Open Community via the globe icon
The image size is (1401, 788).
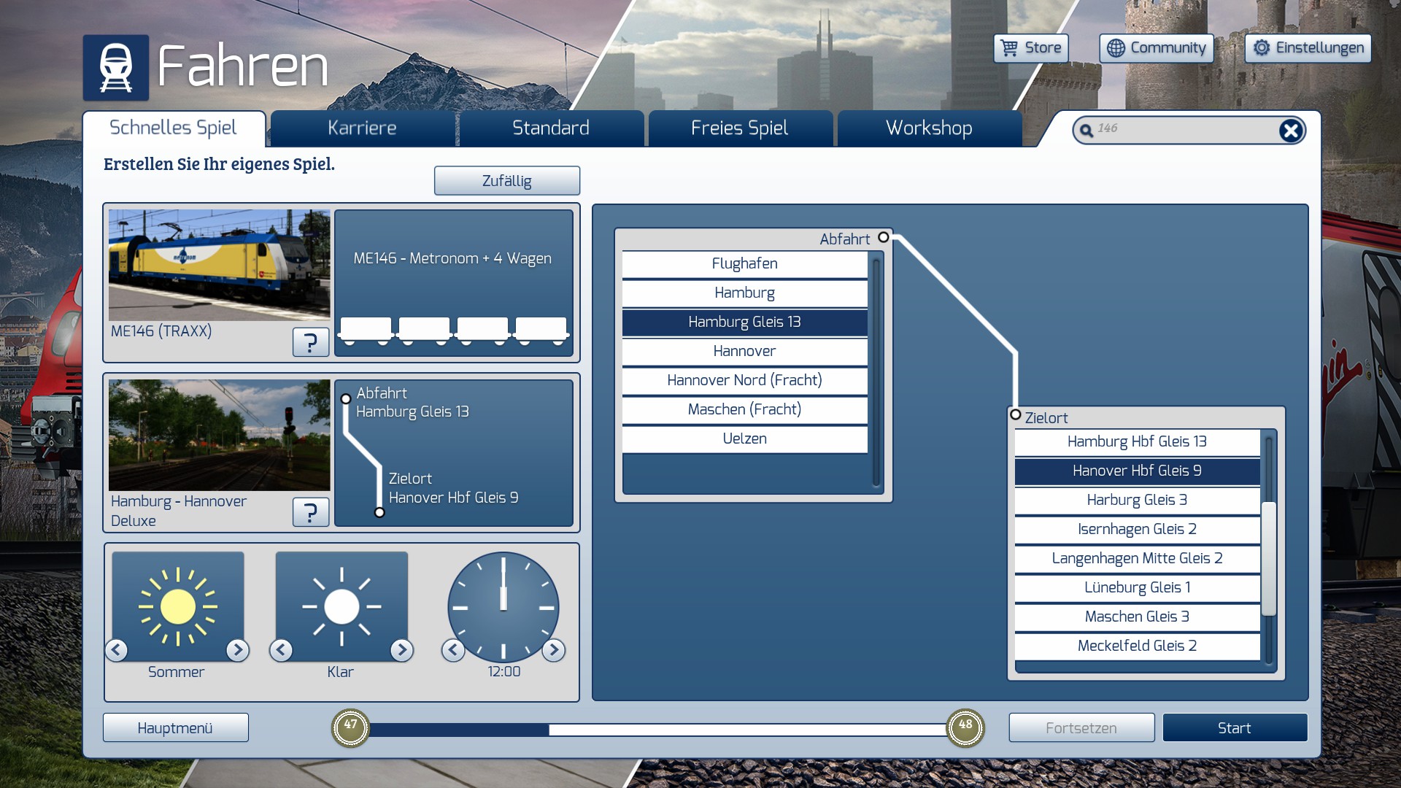point(1116,48)
